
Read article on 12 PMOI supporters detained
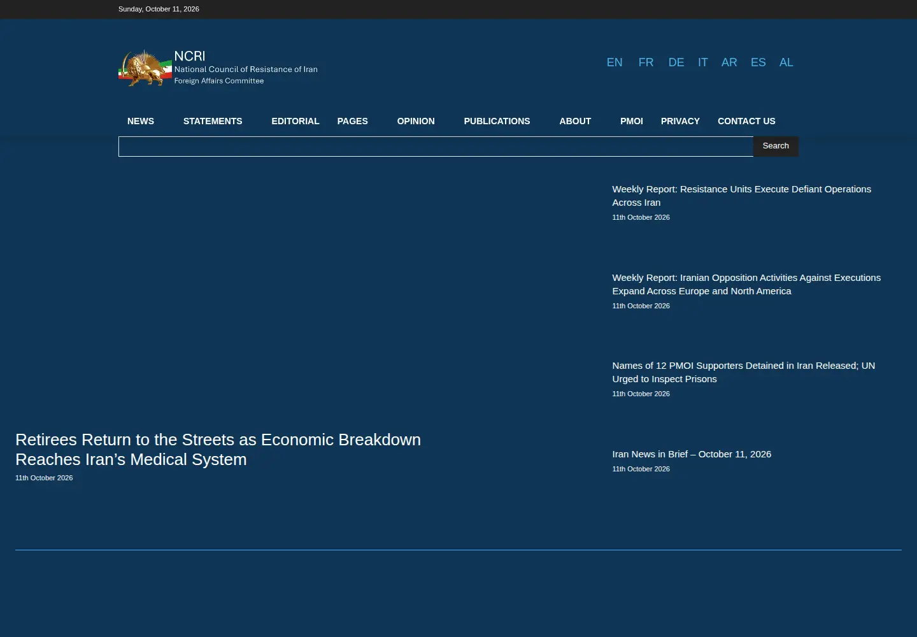744,372
